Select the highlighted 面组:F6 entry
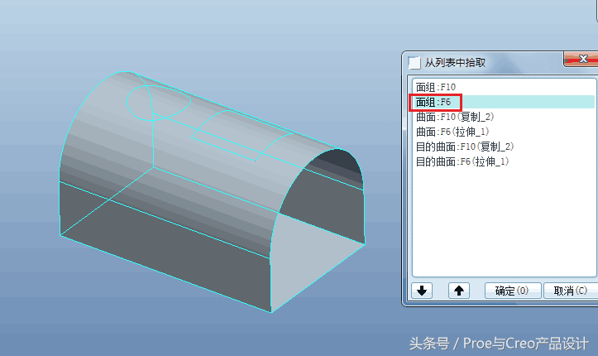 coord(505,102)
